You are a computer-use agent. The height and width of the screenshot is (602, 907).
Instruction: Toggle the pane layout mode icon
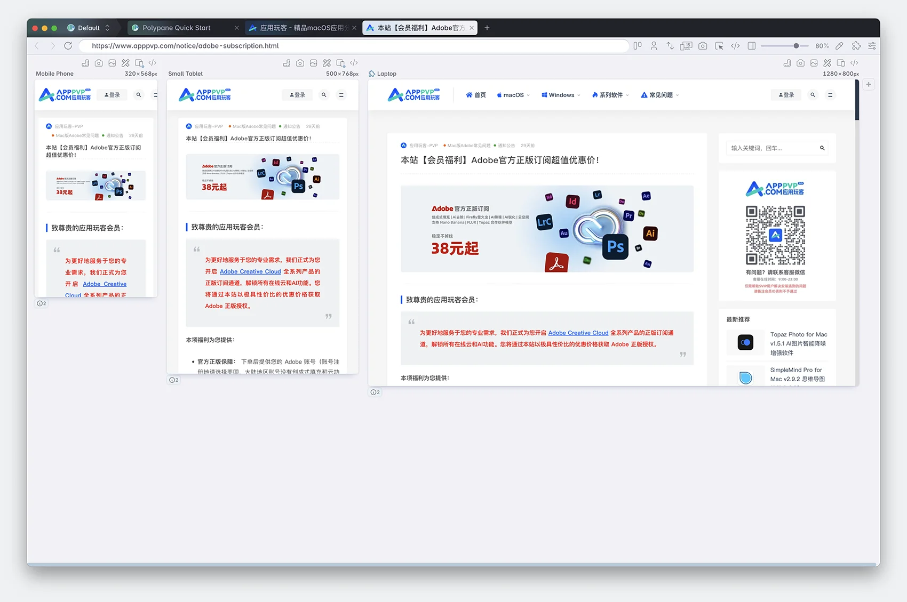point(638,46)
